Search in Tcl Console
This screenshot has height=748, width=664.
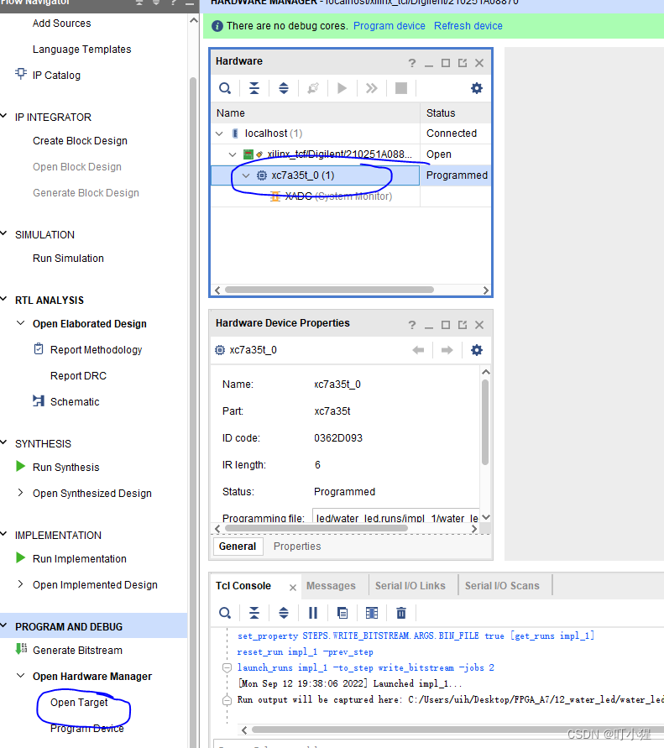point(225,613)
